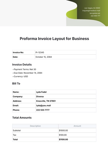
Task: Select the name Lyda Fadel
Action: click(41, 92)
